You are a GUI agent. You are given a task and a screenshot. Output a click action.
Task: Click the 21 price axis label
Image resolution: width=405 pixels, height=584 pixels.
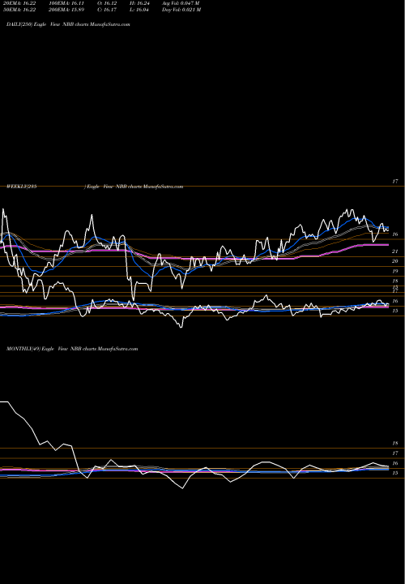pos(395,251)
